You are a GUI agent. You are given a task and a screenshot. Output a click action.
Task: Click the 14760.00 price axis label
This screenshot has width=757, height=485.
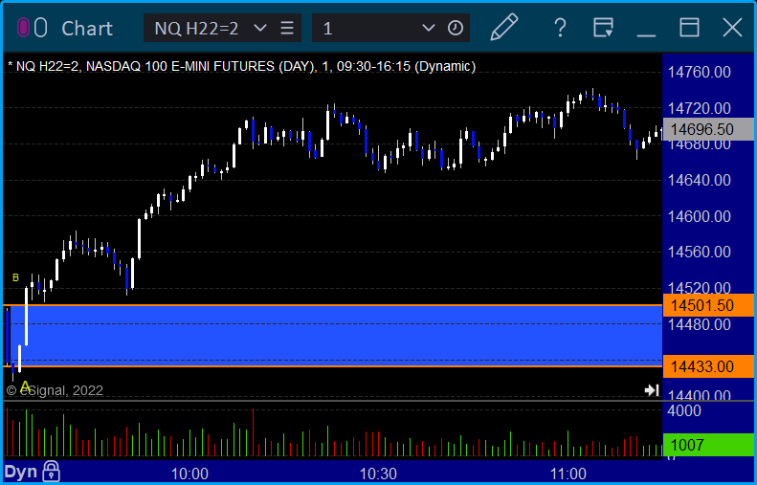(x=699, y=73)
